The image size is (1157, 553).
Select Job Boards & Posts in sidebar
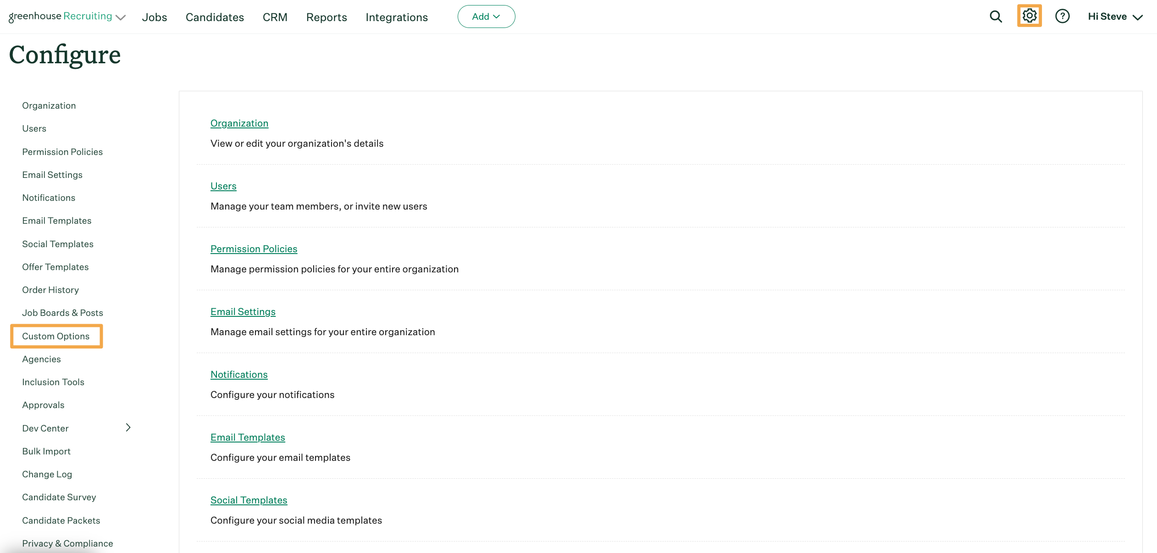[x=62, y=312]
